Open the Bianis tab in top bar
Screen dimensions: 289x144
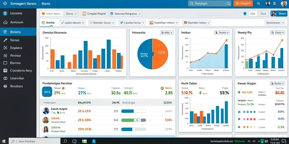click(x=46, y=3)
